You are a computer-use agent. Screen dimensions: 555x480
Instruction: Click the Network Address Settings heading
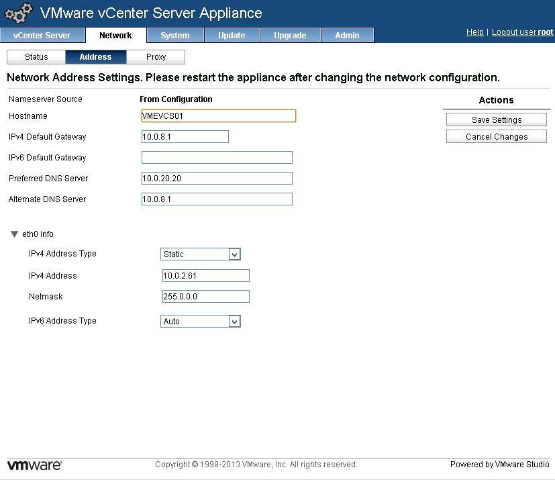tap(253, 77)
